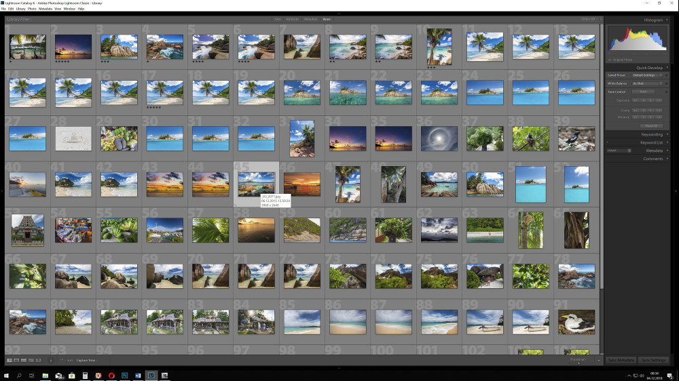Click Sync Metadata button
679x381 pixels.
[621, 360]
